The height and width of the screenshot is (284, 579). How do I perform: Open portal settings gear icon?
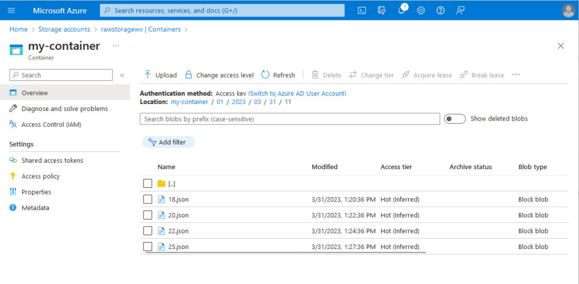pyautogui.click(x=421, y=11)
